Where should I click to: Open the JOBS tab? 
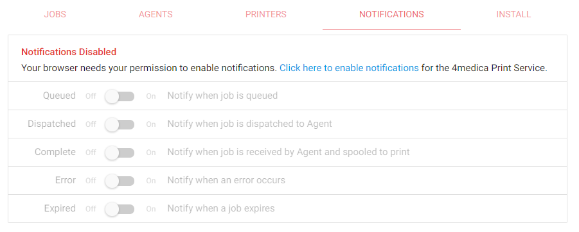click(55, 14)
